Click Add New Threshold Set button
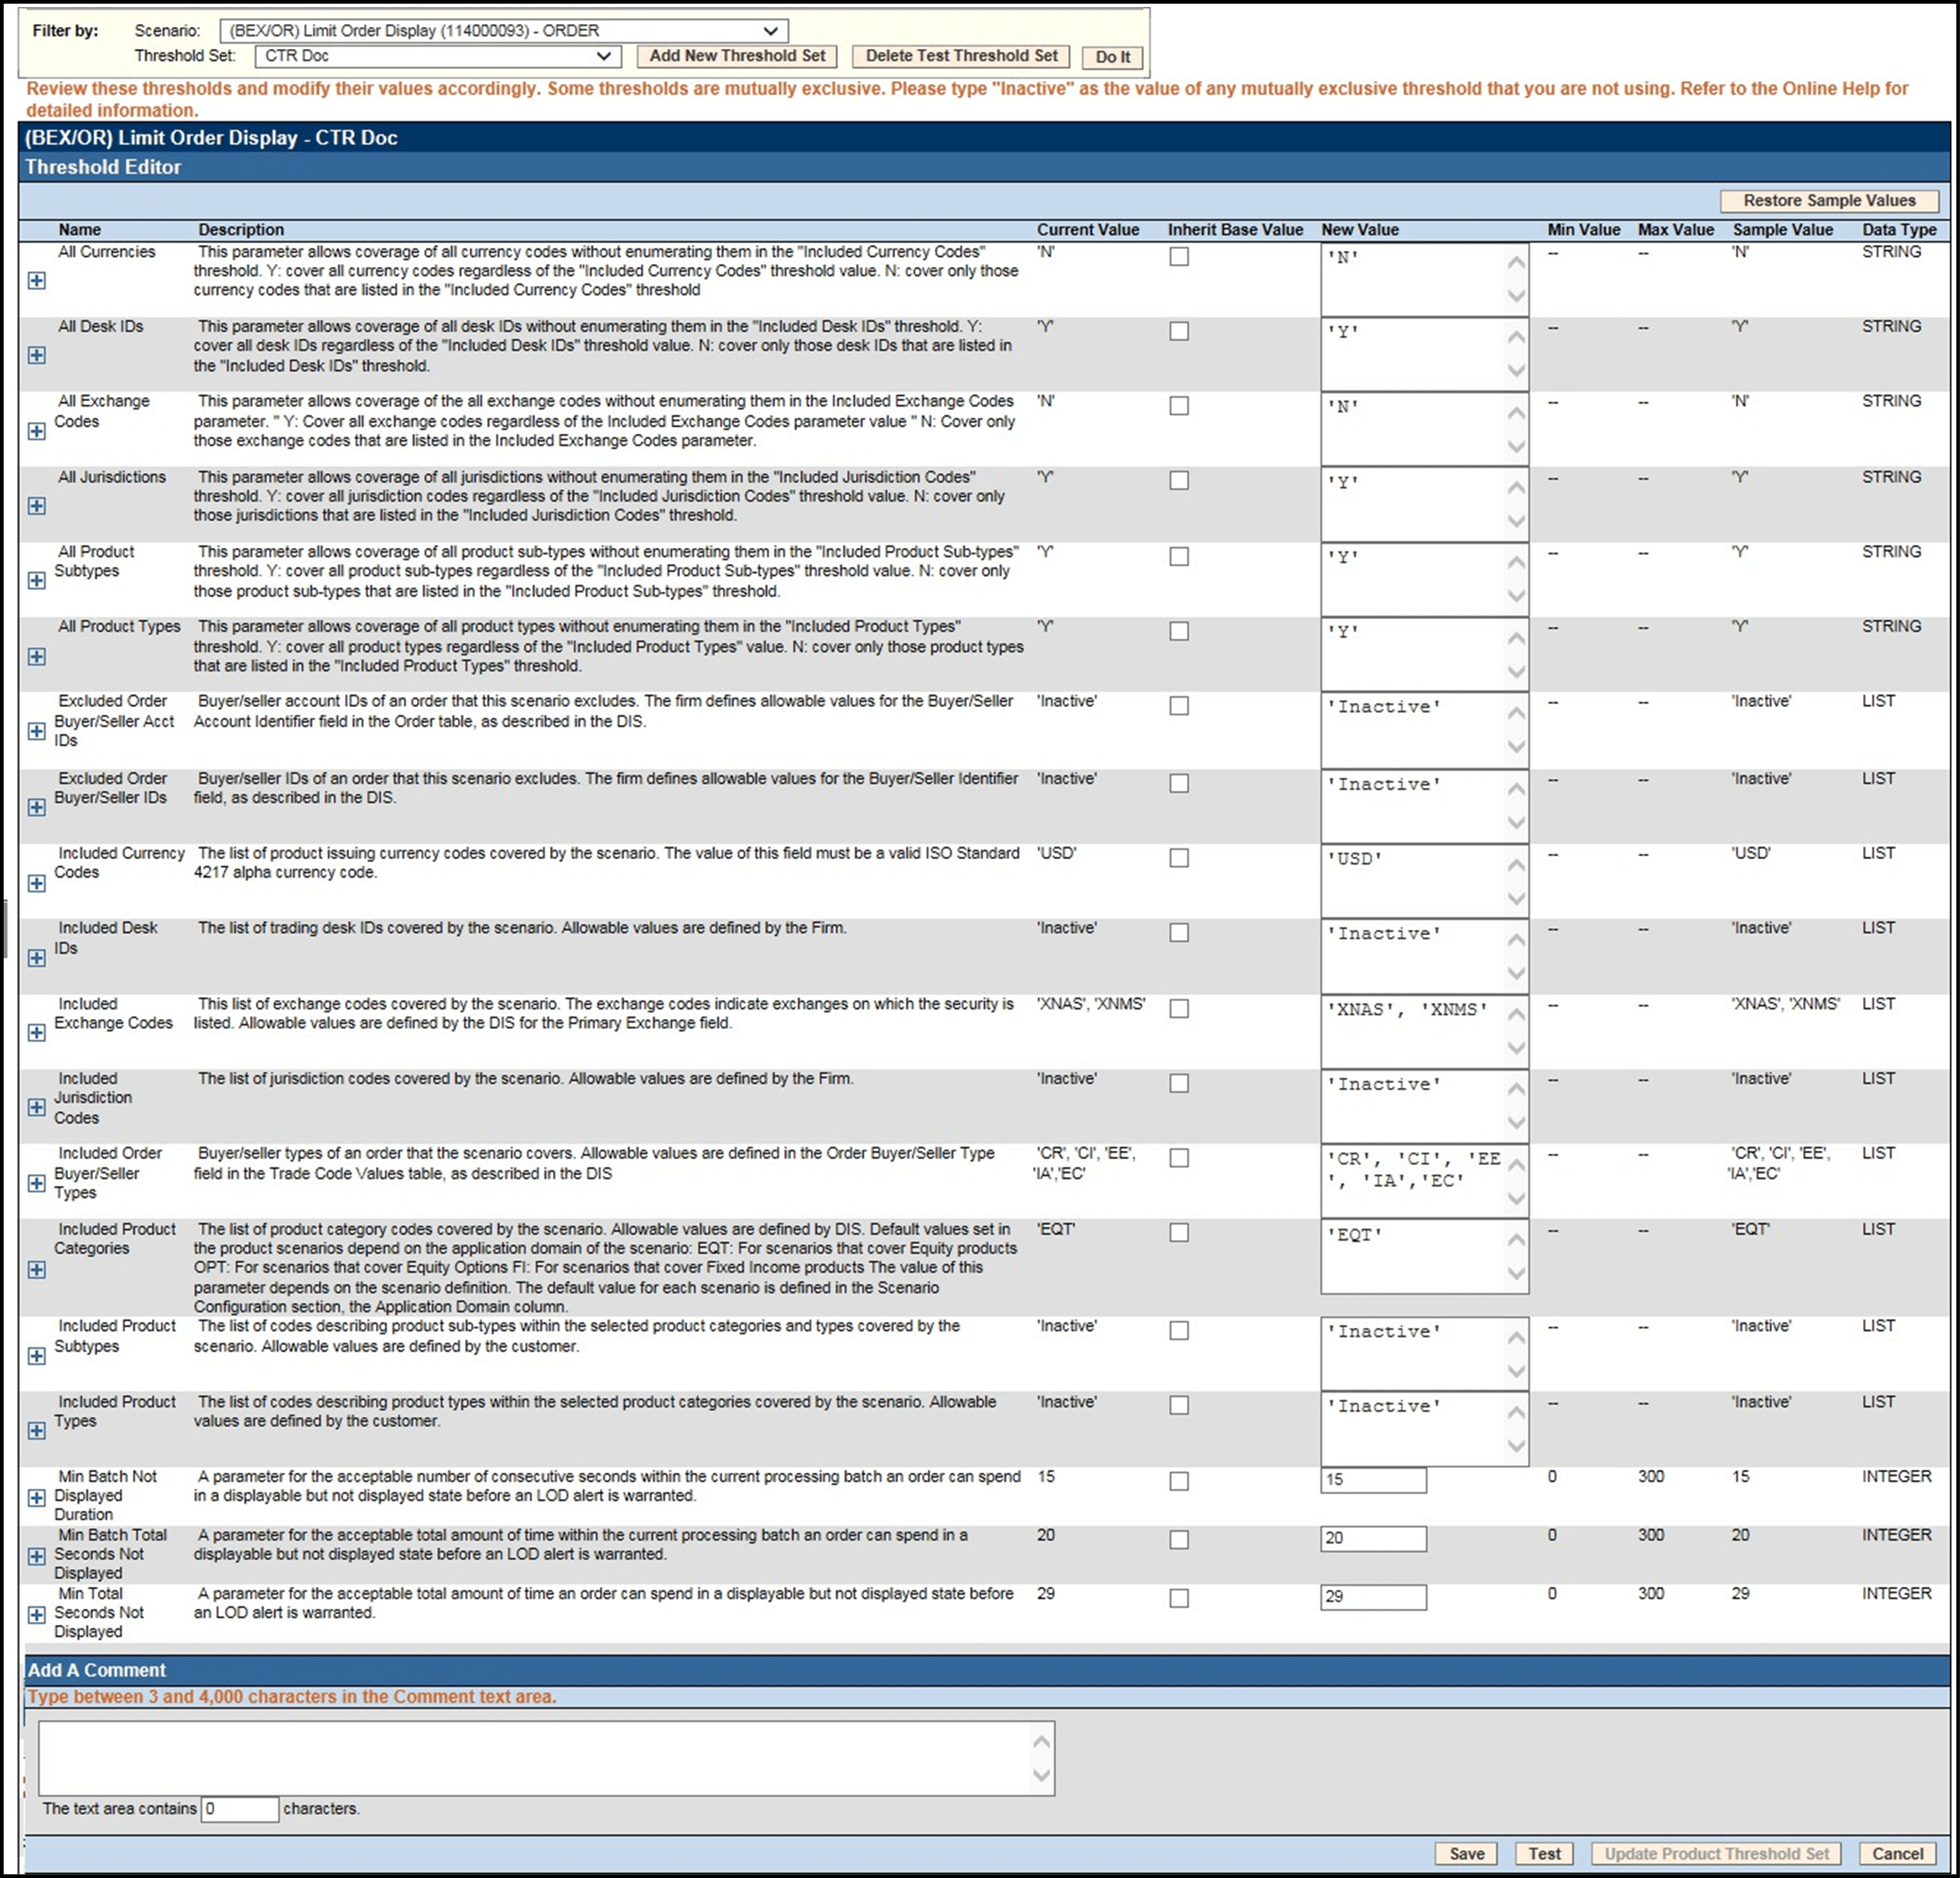Image resolution: width=1960 pixels, height=1878 pixels. [x=737, y=57]
